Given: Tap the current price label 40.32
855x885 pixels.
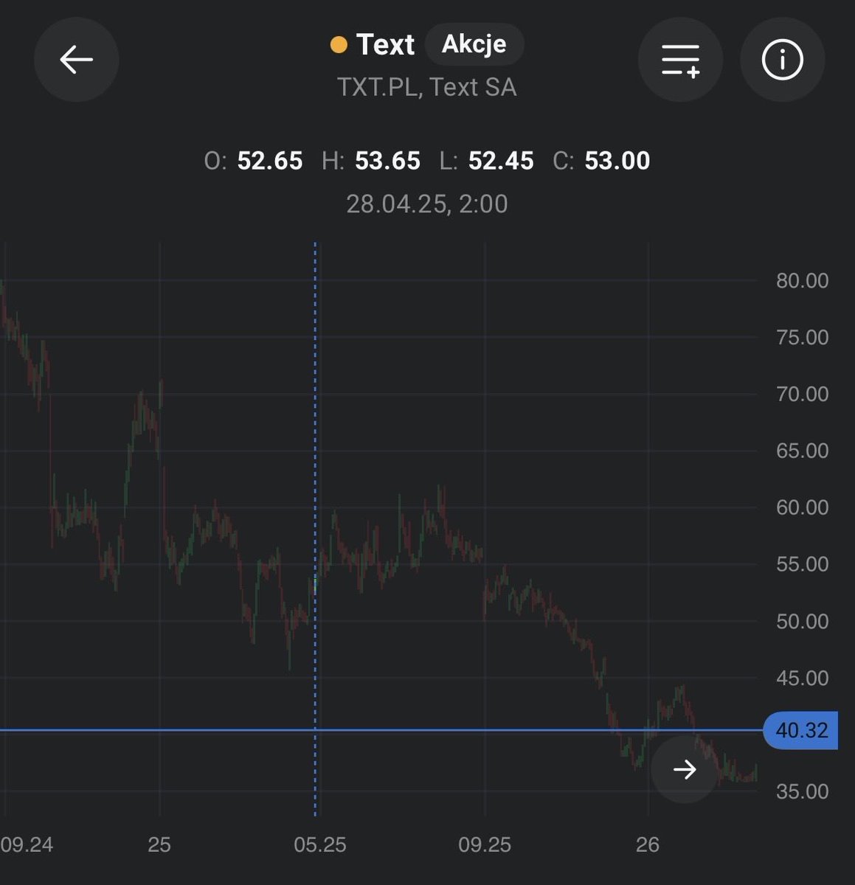Looking at the screenshot, I should pyautogui.click(x=801, y=731).
